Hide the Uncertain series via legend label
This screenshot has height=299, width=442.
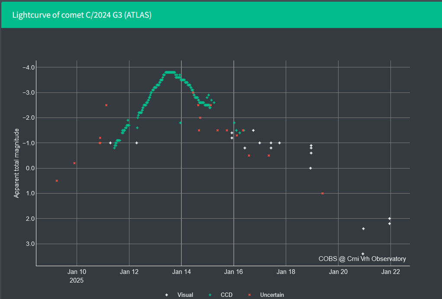tap(272, 295)
